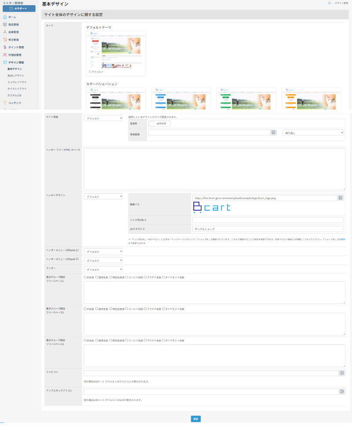This screenshot has width=352, height=426.
Task: Open the 繰り返し background repeat dropdown
Action: pyautogui.click(x=312, y=132)
